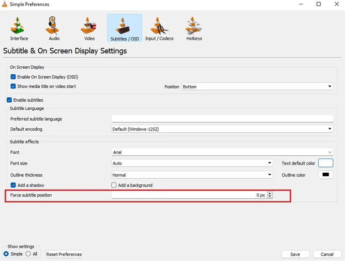Click the Video tab label
This screenshot has height=261, width=345.
[x=89, y=38]
